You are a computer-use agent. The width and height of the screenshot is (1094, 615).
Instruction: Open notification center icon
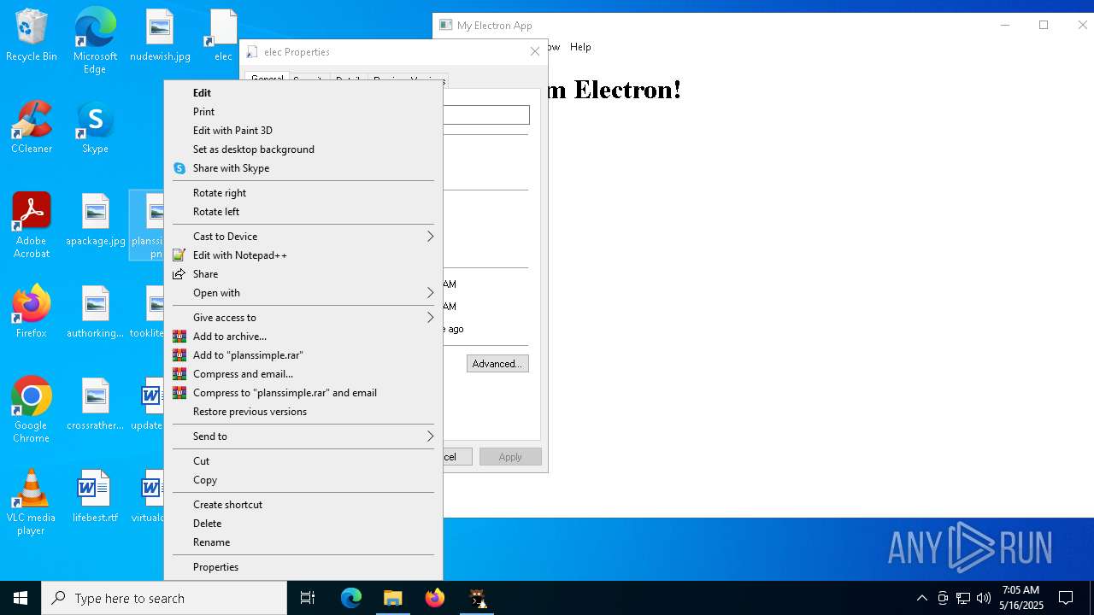(x=1066, y=598)
